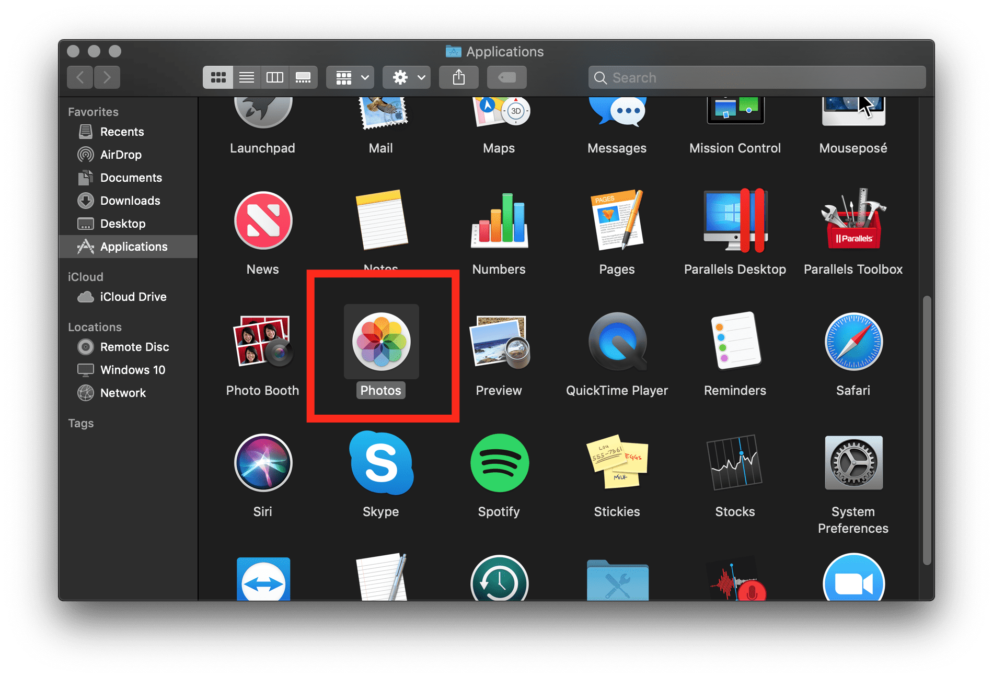The height and width of the screenshot is (678, 993).
Task: Open Parallels Desktop
Action: (x=734, y=221)
